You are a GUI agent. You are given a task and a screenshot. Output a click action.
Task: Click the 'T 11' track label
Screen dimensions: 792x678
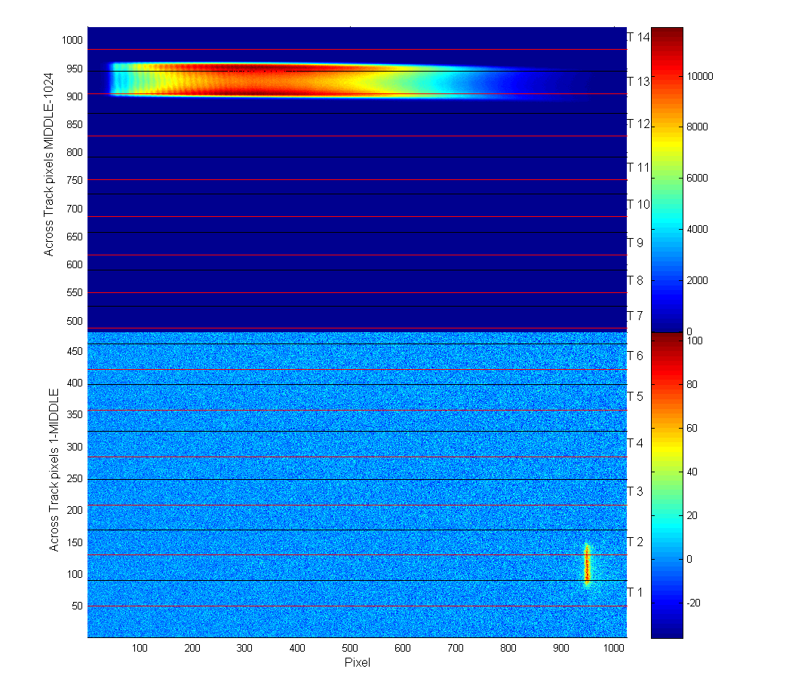click(638, 167)
